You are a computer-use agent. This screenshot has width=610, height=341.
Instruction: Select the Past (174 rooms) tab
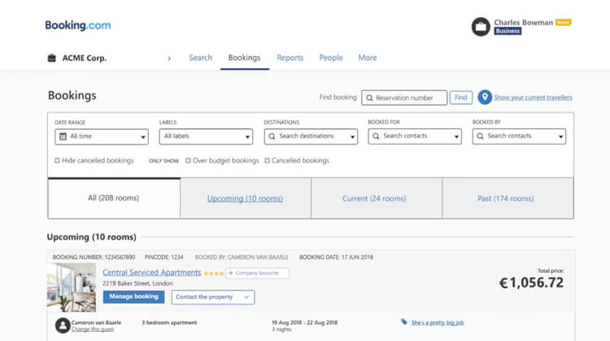tap(508, 198)
